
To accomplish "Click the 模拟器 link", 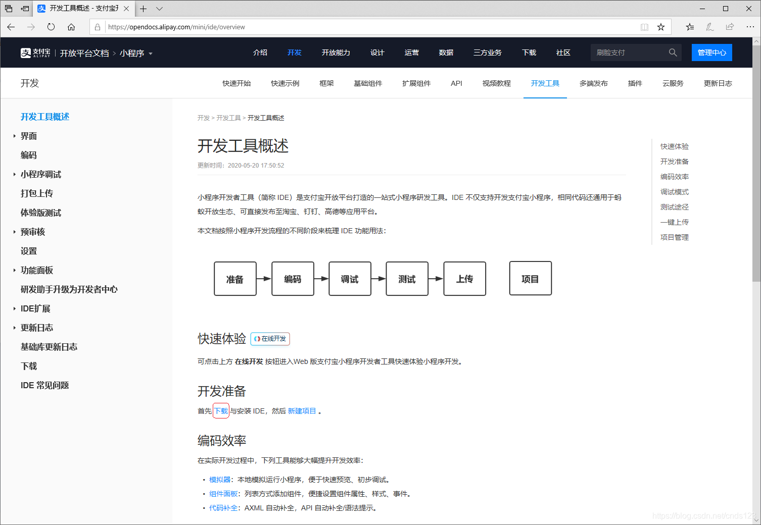I will [x=220, y=480].
